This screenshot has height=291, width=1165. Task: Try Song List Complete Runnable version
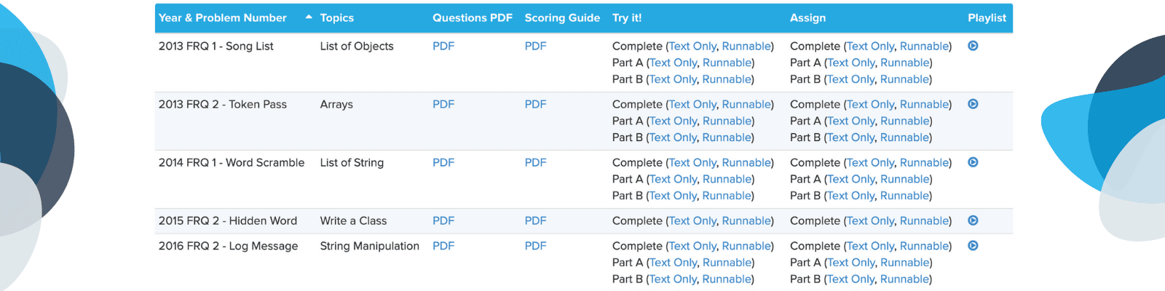[746, 46]
